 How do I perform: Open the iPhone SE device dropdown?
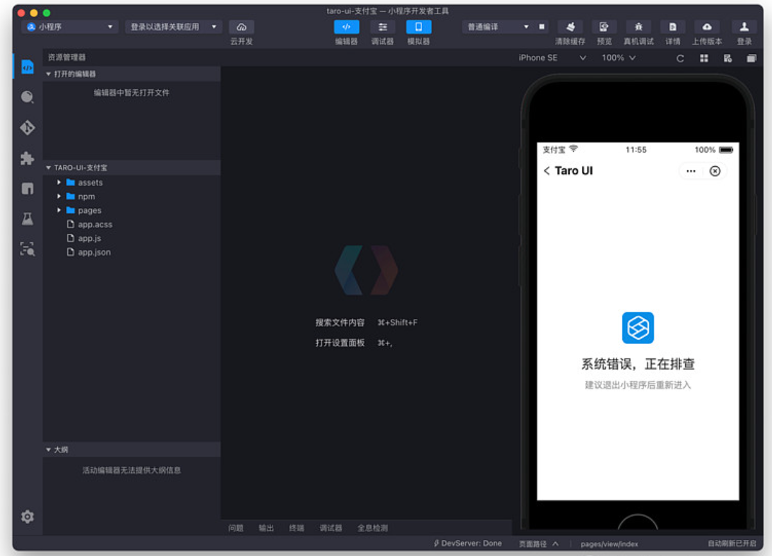552,58
